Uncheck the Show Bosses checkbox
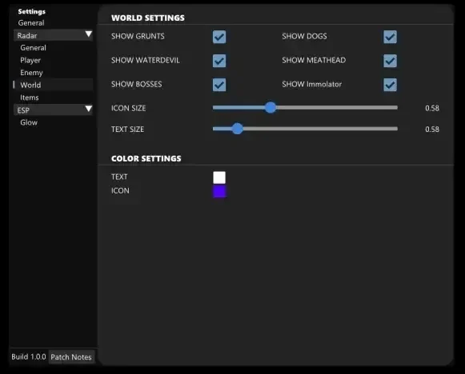Viewport: 465px width, 374px height. click(219, 85)
